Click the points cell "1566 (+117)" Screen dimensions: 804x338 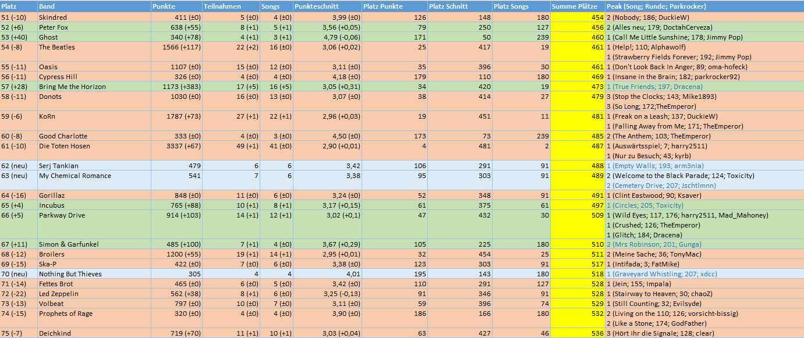point(176,52)
